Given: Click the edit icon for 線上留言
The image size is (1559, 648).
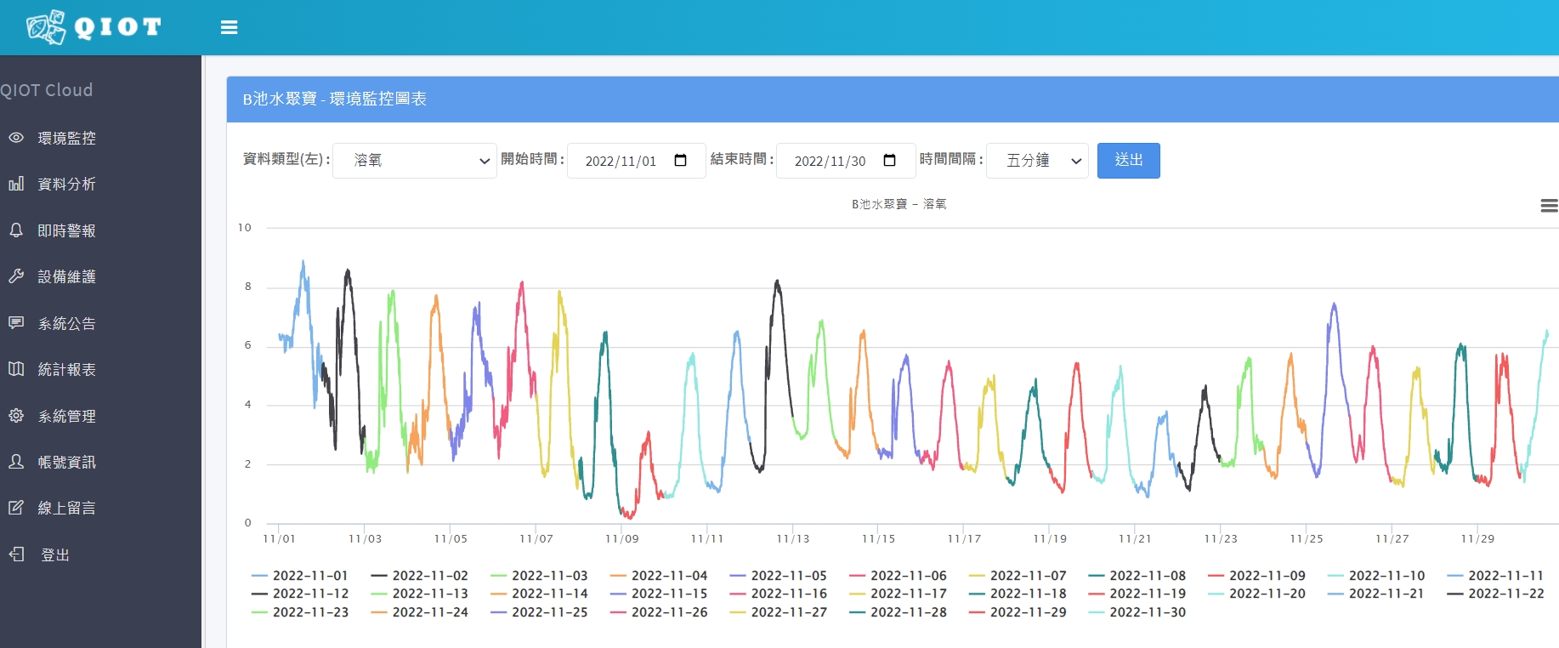Looking at the screenshot, I should tap(16, 508).
